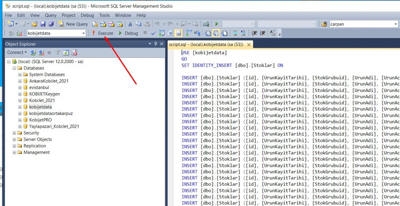The image size is (400, 206).
Task: Click the Change Connection icon
Action: pos(20,33)
